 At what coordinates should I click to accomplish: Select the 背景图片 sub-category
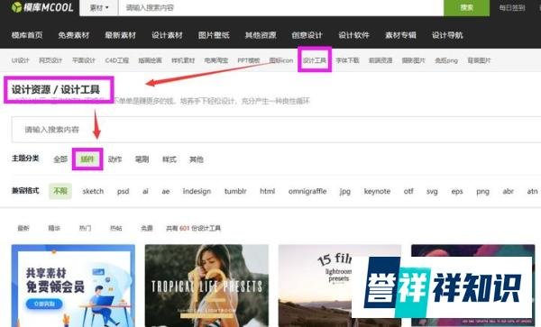(x=480, y=60)
